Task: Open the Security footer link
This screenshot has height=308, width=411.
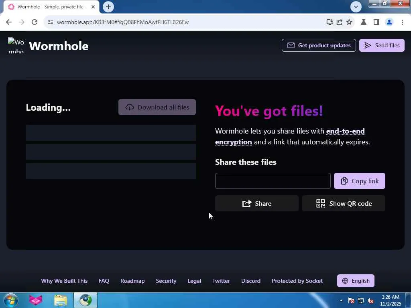Action: pos(166,281)
